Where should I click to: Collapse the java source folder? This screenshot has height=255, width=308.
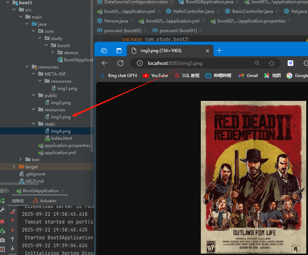point(27,24)
